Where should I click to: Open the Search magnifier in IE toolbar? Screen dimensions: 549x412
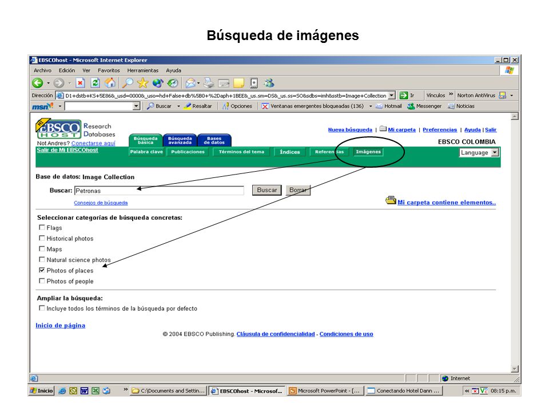128,83
